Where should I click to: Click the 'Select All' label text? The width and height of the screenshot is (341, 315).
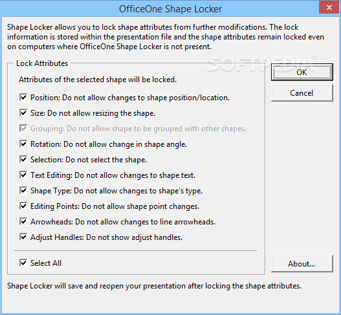[x=46, y=263]
